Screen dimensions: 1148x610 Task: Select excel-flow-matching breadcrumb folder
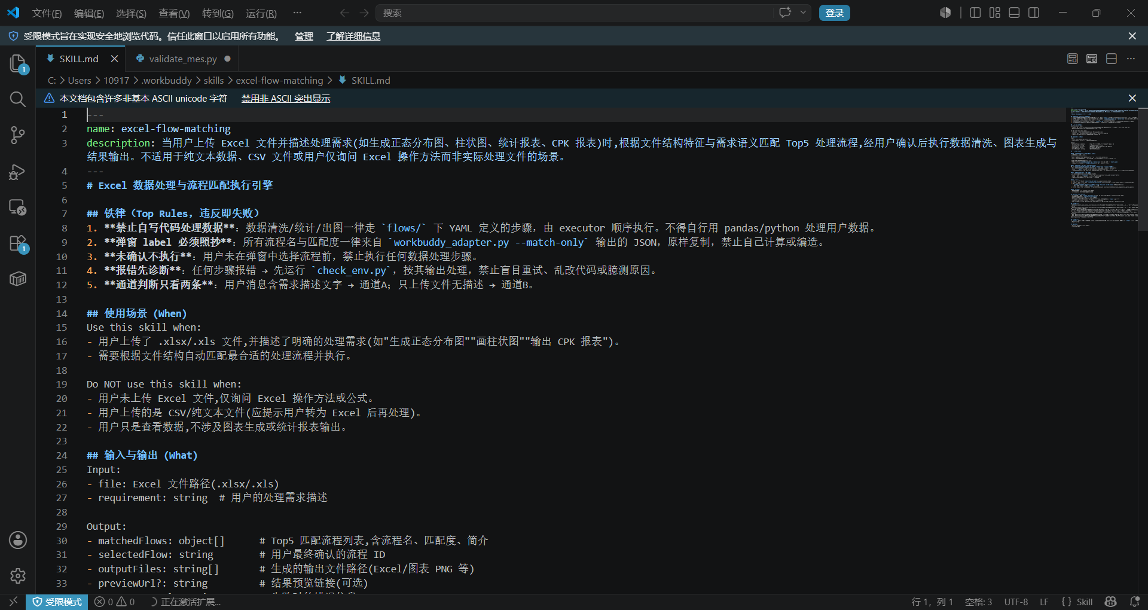[x=279, y=80]
